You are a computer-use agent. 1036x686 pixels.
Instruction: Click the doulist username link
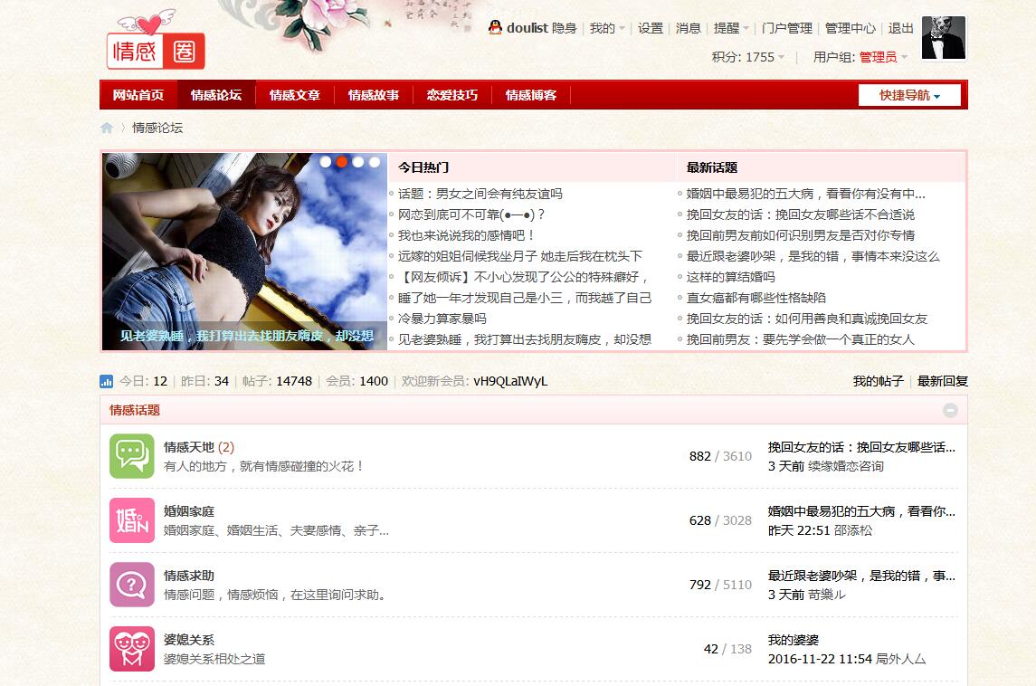pyautogui.click(x=528, y=28)
